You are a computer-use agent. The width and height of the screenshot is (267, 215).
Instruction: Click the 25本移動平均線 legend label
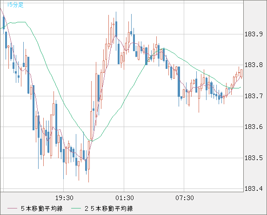[x=109, y=208]
